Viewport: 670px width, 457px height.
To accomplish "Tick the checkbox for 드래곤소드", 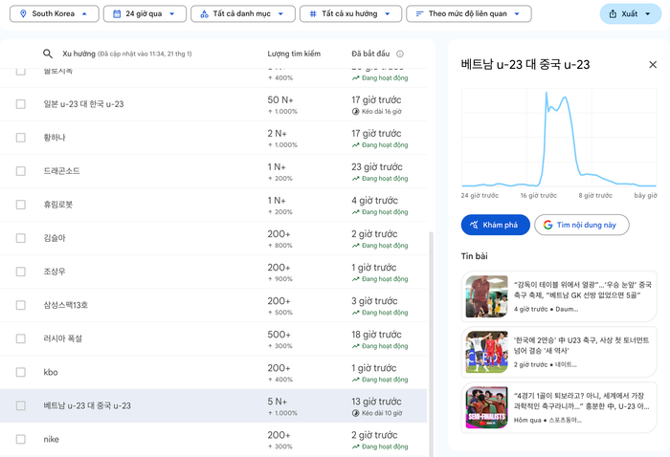I will point(21,171).
